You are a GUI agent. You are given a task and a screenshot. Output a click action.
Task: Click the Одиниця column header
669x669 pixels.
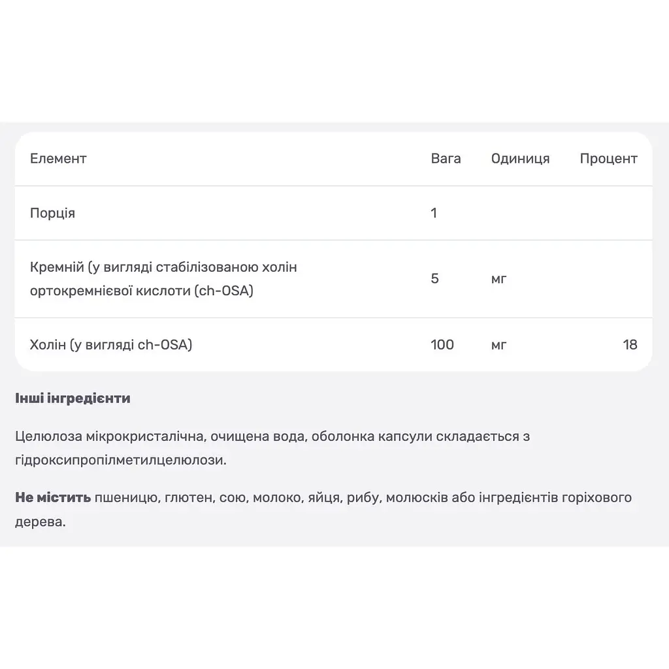pos(520,159)
